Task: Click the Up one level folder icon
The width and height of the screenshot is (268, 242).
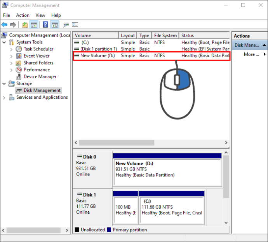Action: tap(25, 25)
